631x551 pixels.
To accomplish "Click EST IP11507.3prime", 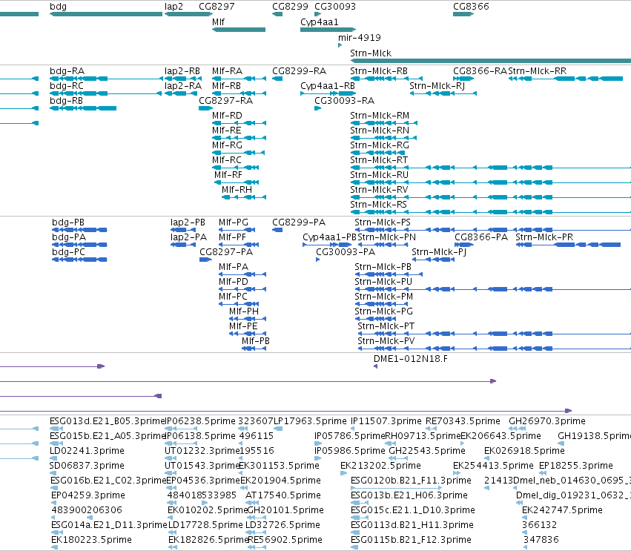I will [386, 421].
